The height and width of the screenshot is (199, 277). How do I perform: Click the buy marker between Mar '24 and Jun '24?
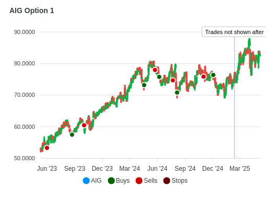144,85
